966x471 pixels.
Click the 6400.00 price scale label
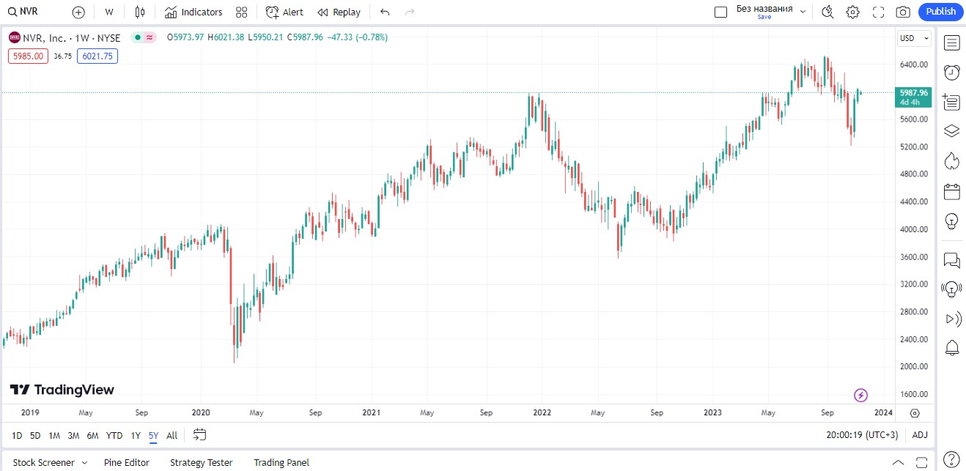click(x=914, y=64)
